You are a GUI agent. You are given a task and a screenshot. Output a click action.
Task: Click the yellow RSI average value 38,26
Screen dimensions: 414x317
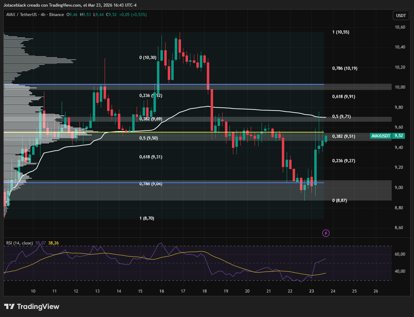tap(53, 243)
